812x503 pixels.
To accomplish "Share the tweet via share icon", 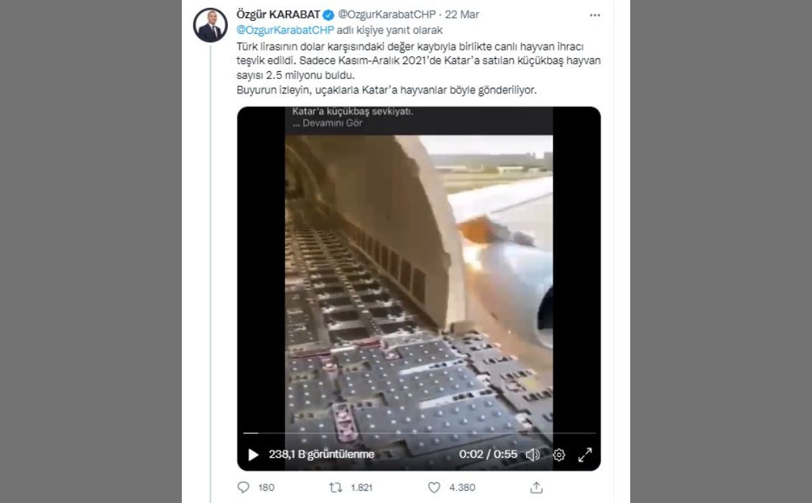I will coord(536,487).
